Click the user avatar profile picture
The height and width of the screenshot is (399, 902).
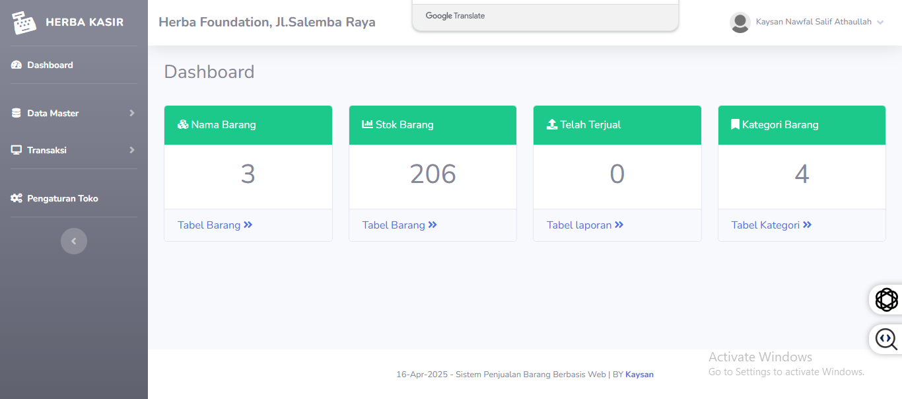(x=740, y=22)
